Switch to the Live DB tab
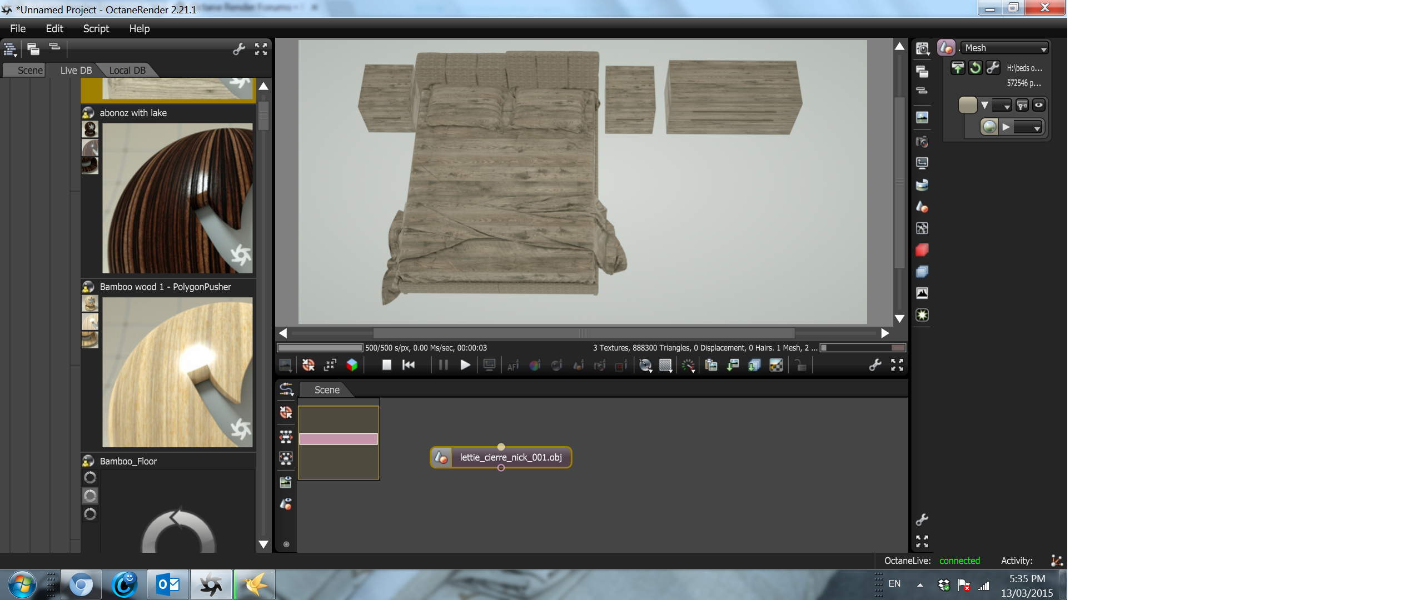Screen dimensions: 1423x600 pyautogui.click(x=76, y=71)
